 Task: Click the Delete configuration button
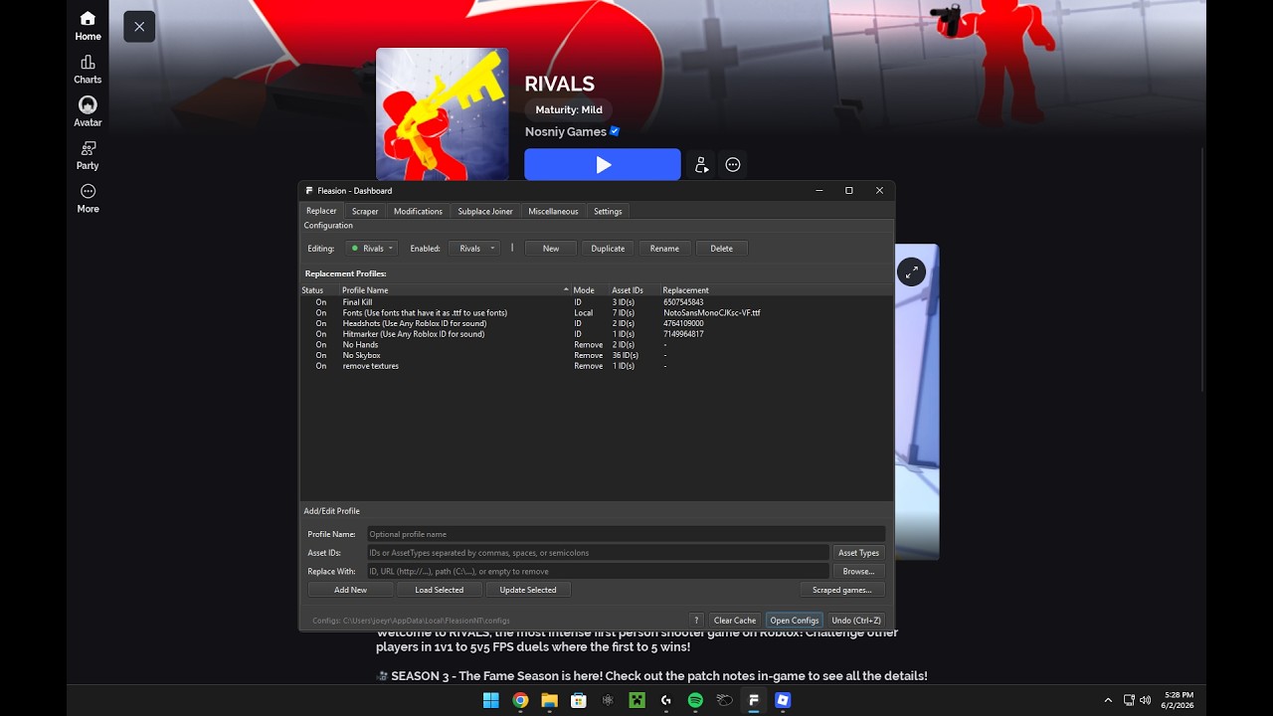tap(722, 249)
